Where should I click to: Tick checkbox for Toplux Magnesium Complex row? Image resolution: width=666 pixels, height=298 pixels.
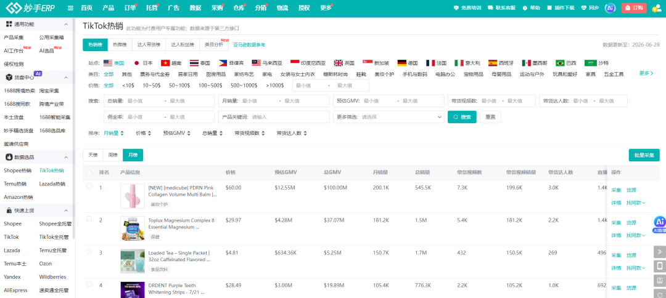pyautogui.click(x=89, y=219)
